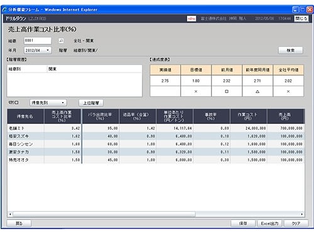Click the 前年度同月値 header cell

pos(257,70)
